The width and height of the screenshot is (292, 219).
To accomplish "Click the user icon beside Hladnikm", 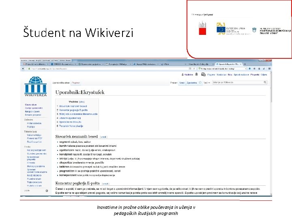I will [182, 75].
